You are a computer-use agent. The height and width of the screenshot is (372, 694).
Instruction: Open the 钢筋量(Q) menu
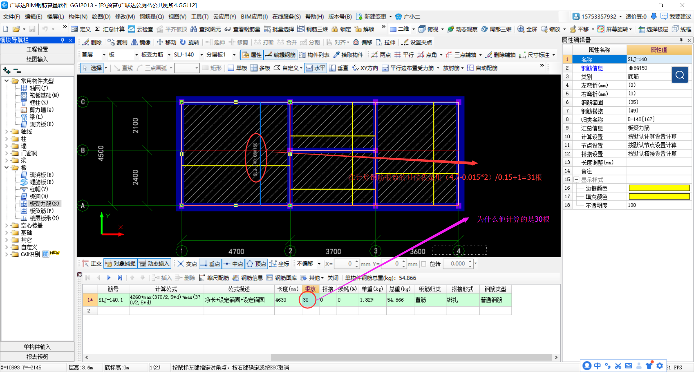pyautogui.click(x=152, y=17)
